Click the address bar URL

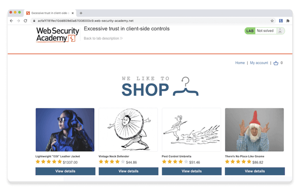click(x=86, y=21)
